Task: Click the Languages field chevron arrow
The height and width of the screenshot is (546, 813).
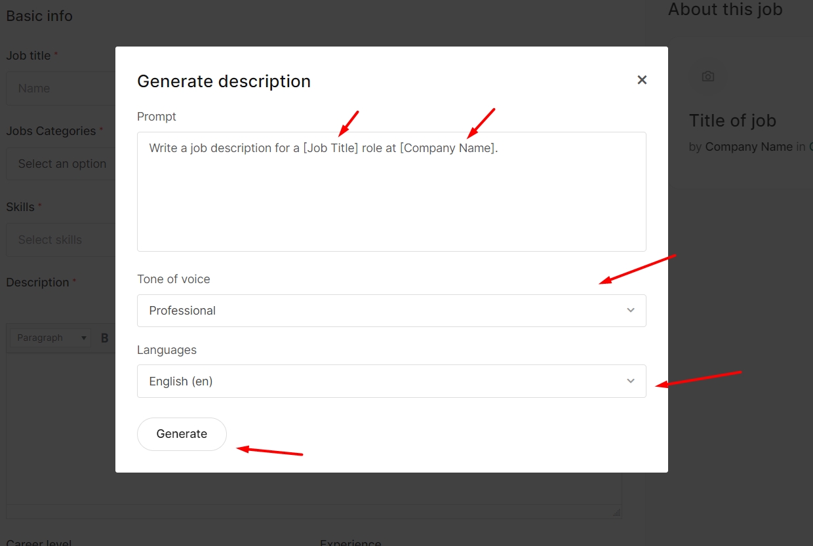Action: pyautogui.click(x=631, y=381)
